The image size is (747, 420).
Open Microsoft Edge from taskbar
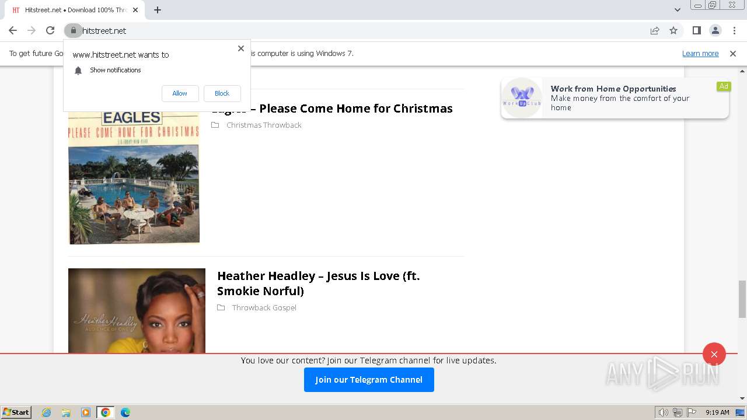click(x=125, y=412)
